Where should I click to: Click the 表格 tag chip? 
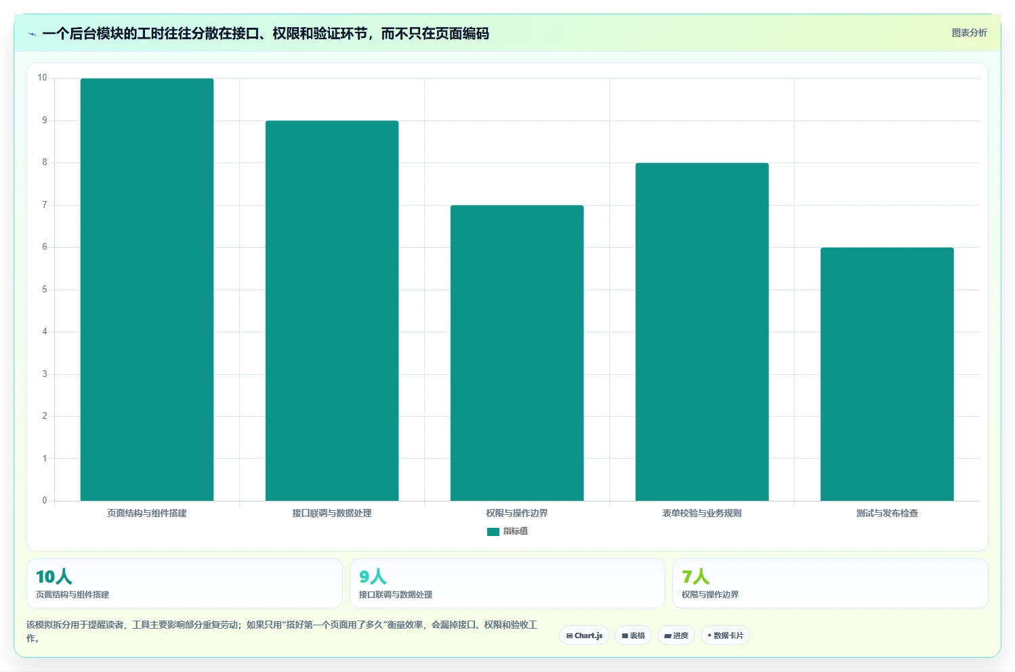coord(633,635)
